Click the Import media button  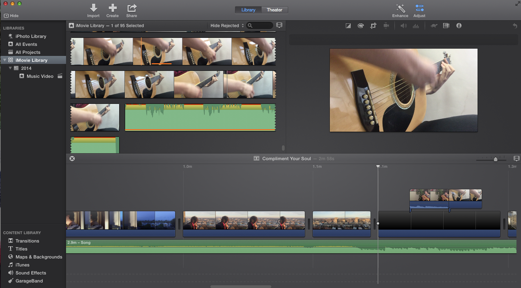93,11
